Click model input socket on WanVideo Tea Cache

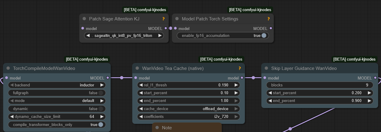click(x=136, y=78)
